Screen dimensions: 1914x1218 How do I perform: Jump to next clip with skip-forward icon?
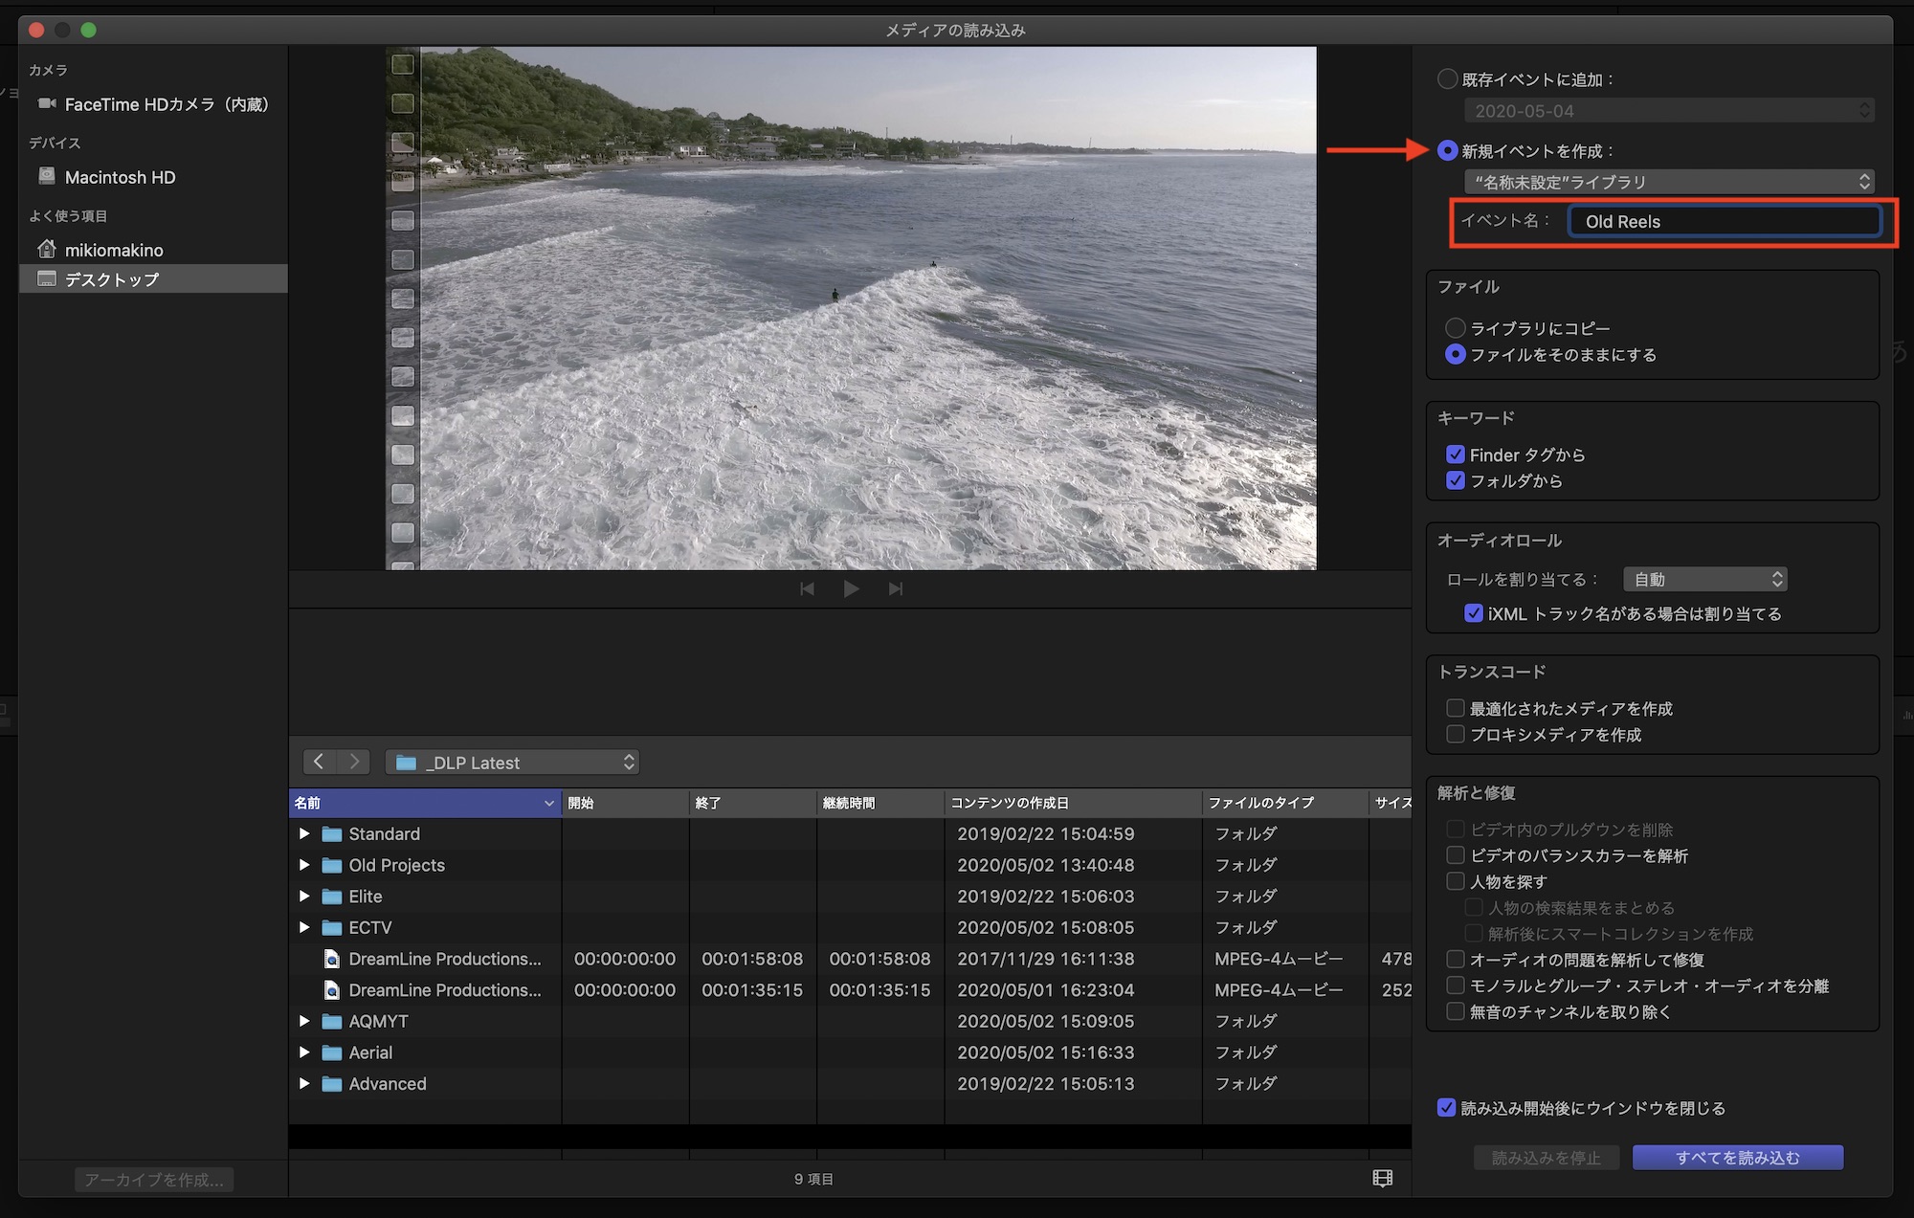895,588
